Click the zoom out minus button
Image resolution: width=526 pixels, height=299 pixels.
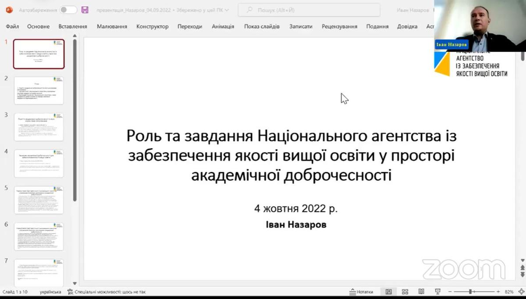coord(450,292)
